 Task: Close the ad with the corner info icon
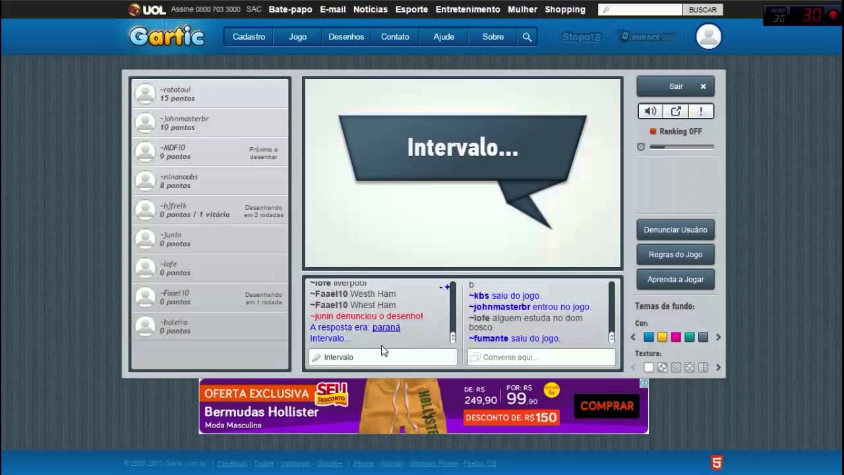644,383
